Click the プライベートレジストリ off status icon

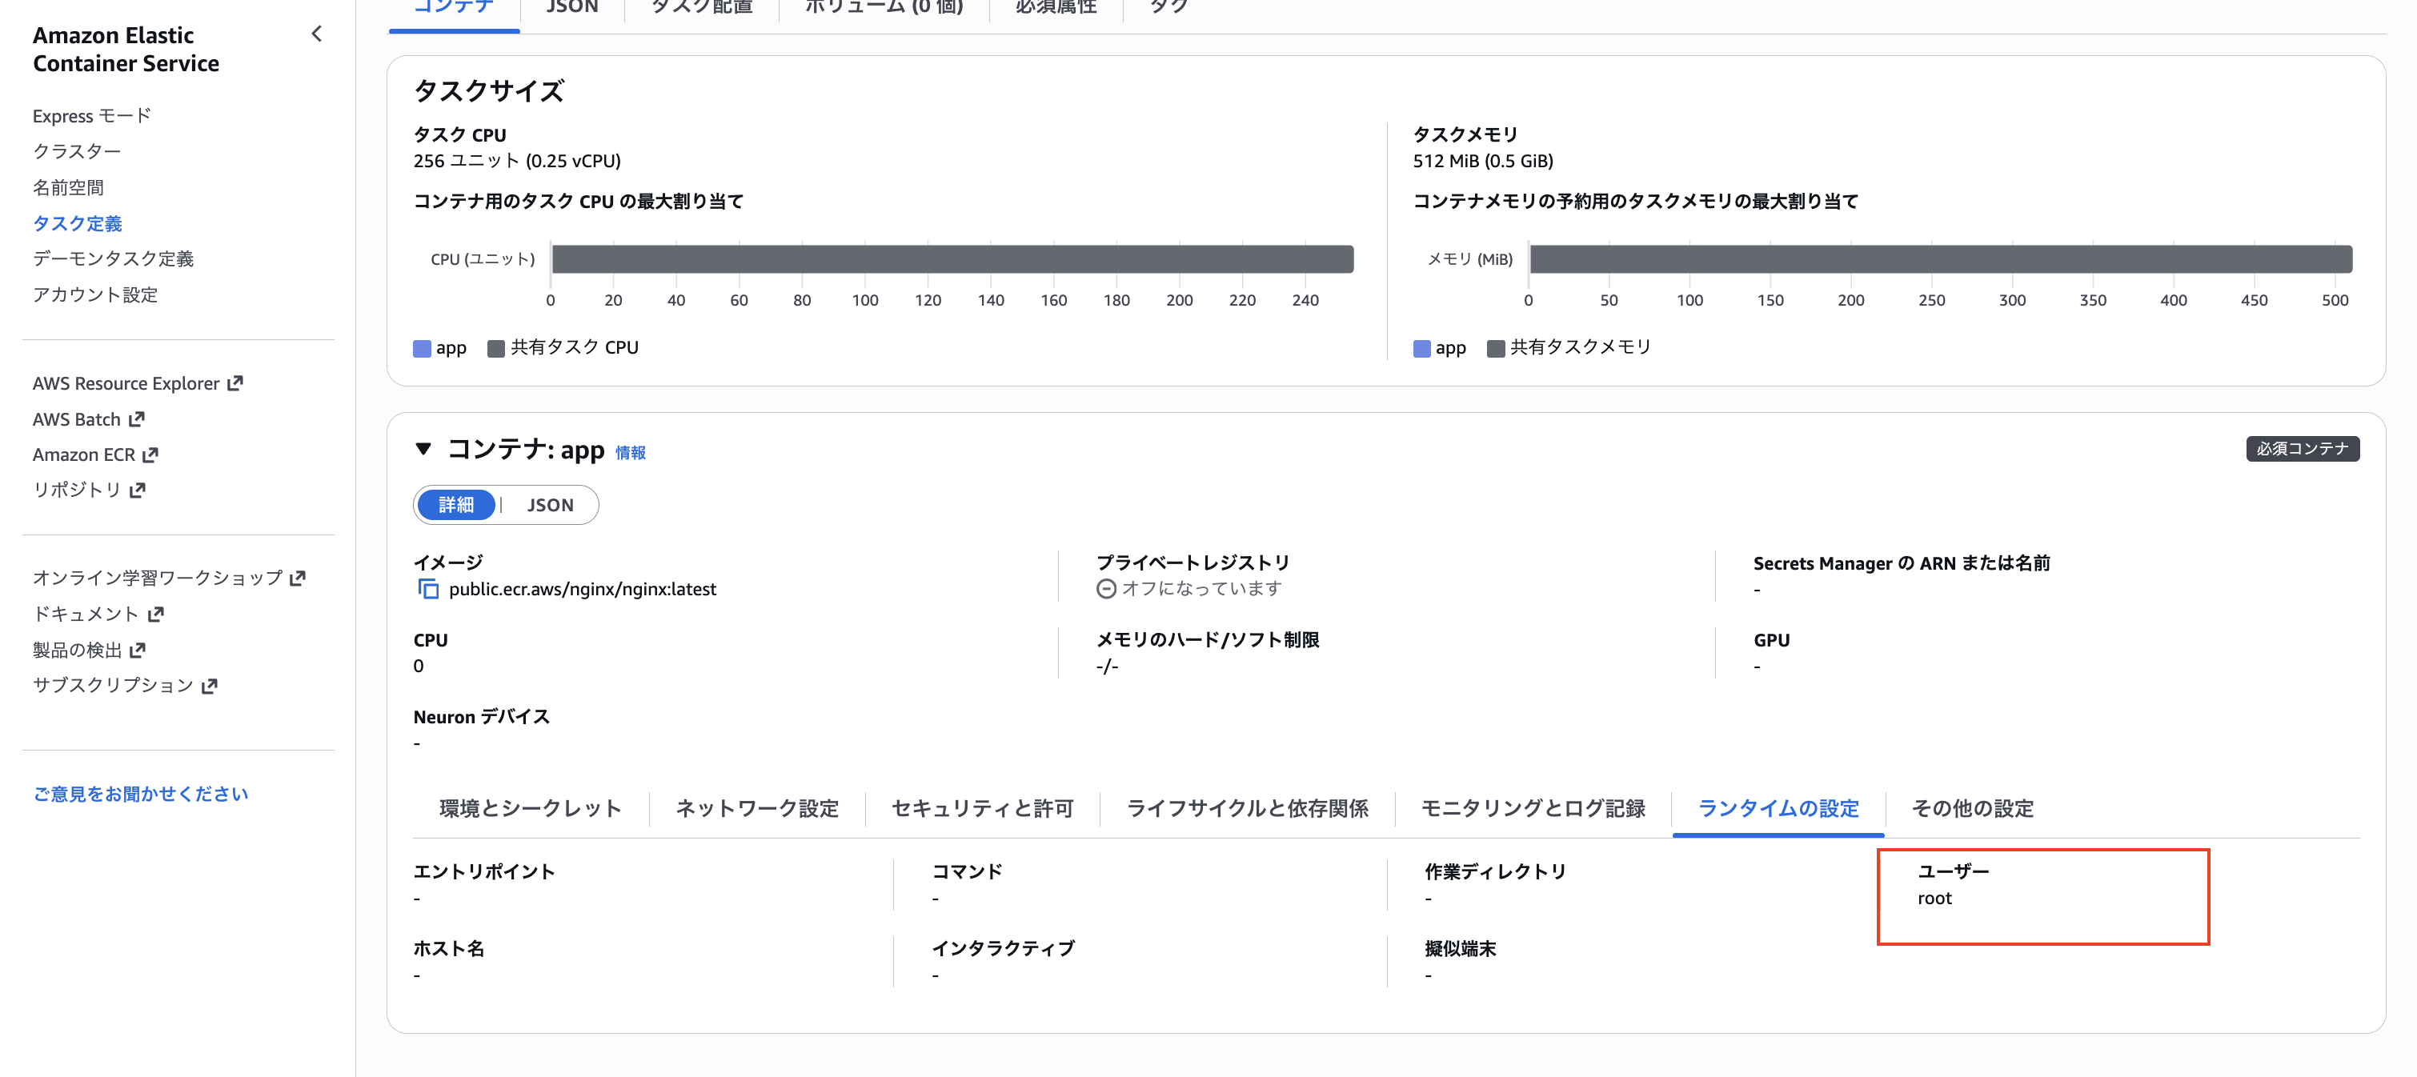click(x=1106, y=588)
